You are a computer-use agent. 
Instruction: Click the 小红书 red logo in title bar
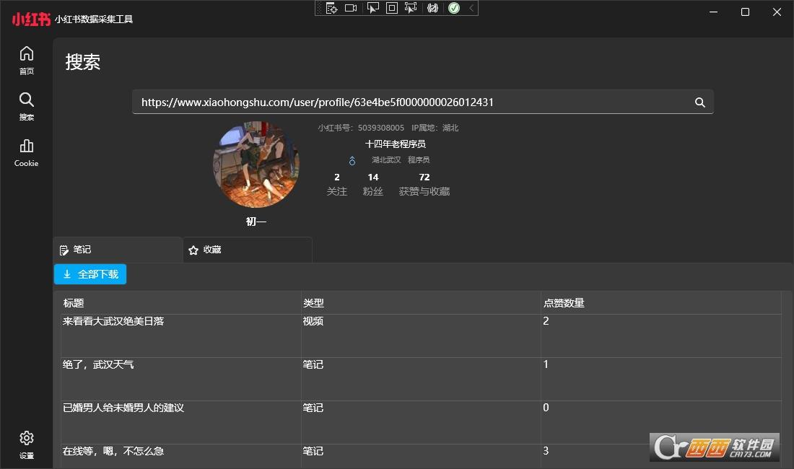tap(31, 19)
